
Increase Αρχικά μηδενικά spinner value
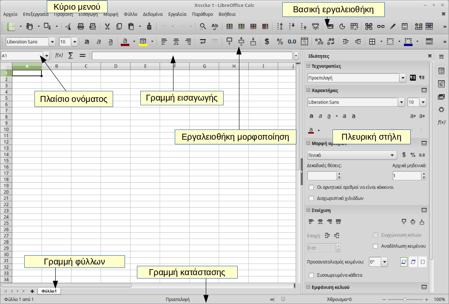click(x=424, y=174)
